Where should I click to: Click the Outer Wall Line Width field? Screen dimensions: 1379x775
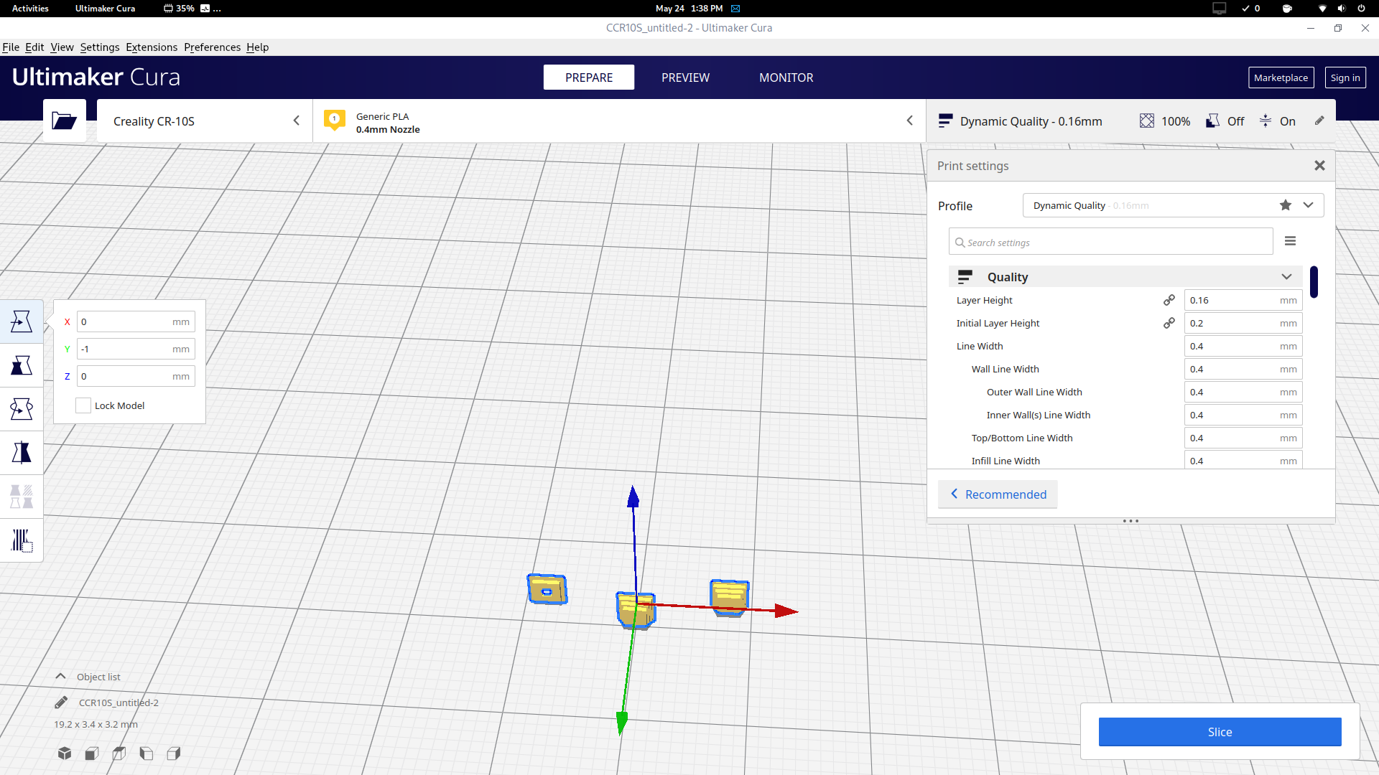(x=1243, y=392)
